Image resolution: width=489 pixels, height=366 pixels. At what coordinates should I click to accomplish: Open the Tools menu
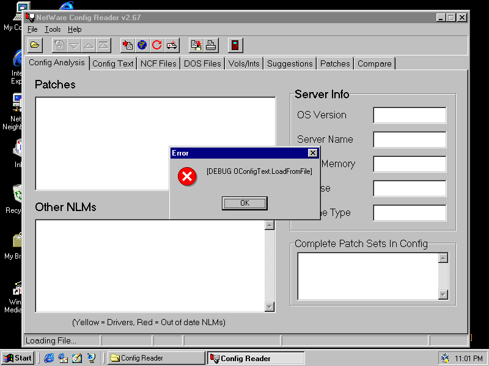click(x=53, y=29)
